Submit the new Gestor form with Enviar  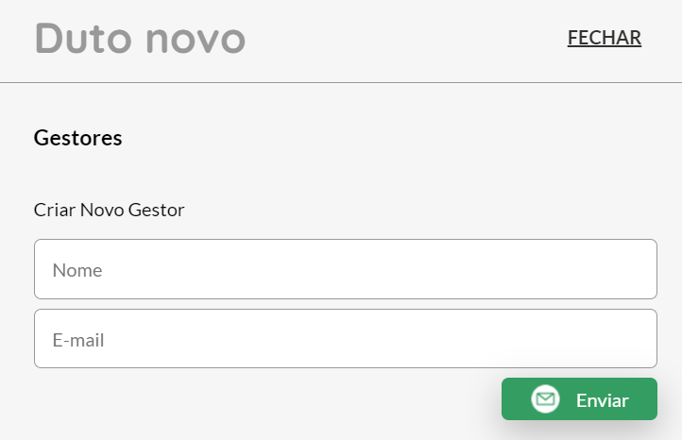point(579,399)
